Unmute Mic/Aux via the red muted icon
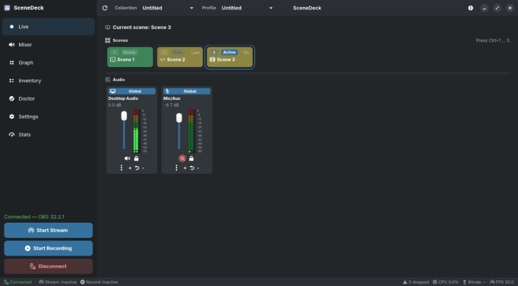This screenshot has width=518, height=286. [182, 158]
